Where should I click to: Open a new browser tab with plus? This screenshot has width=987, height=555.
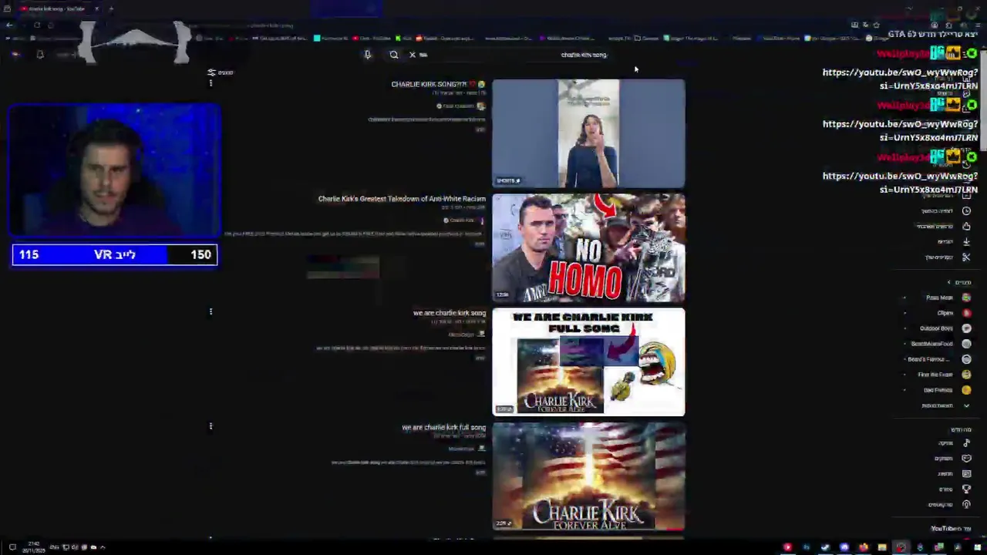click(111, 8)
